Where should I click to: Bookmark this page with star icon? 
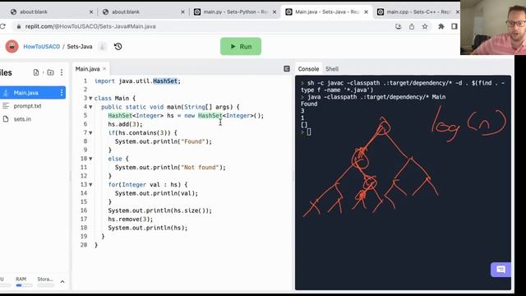pyautogui.click(x=425, y=26)
